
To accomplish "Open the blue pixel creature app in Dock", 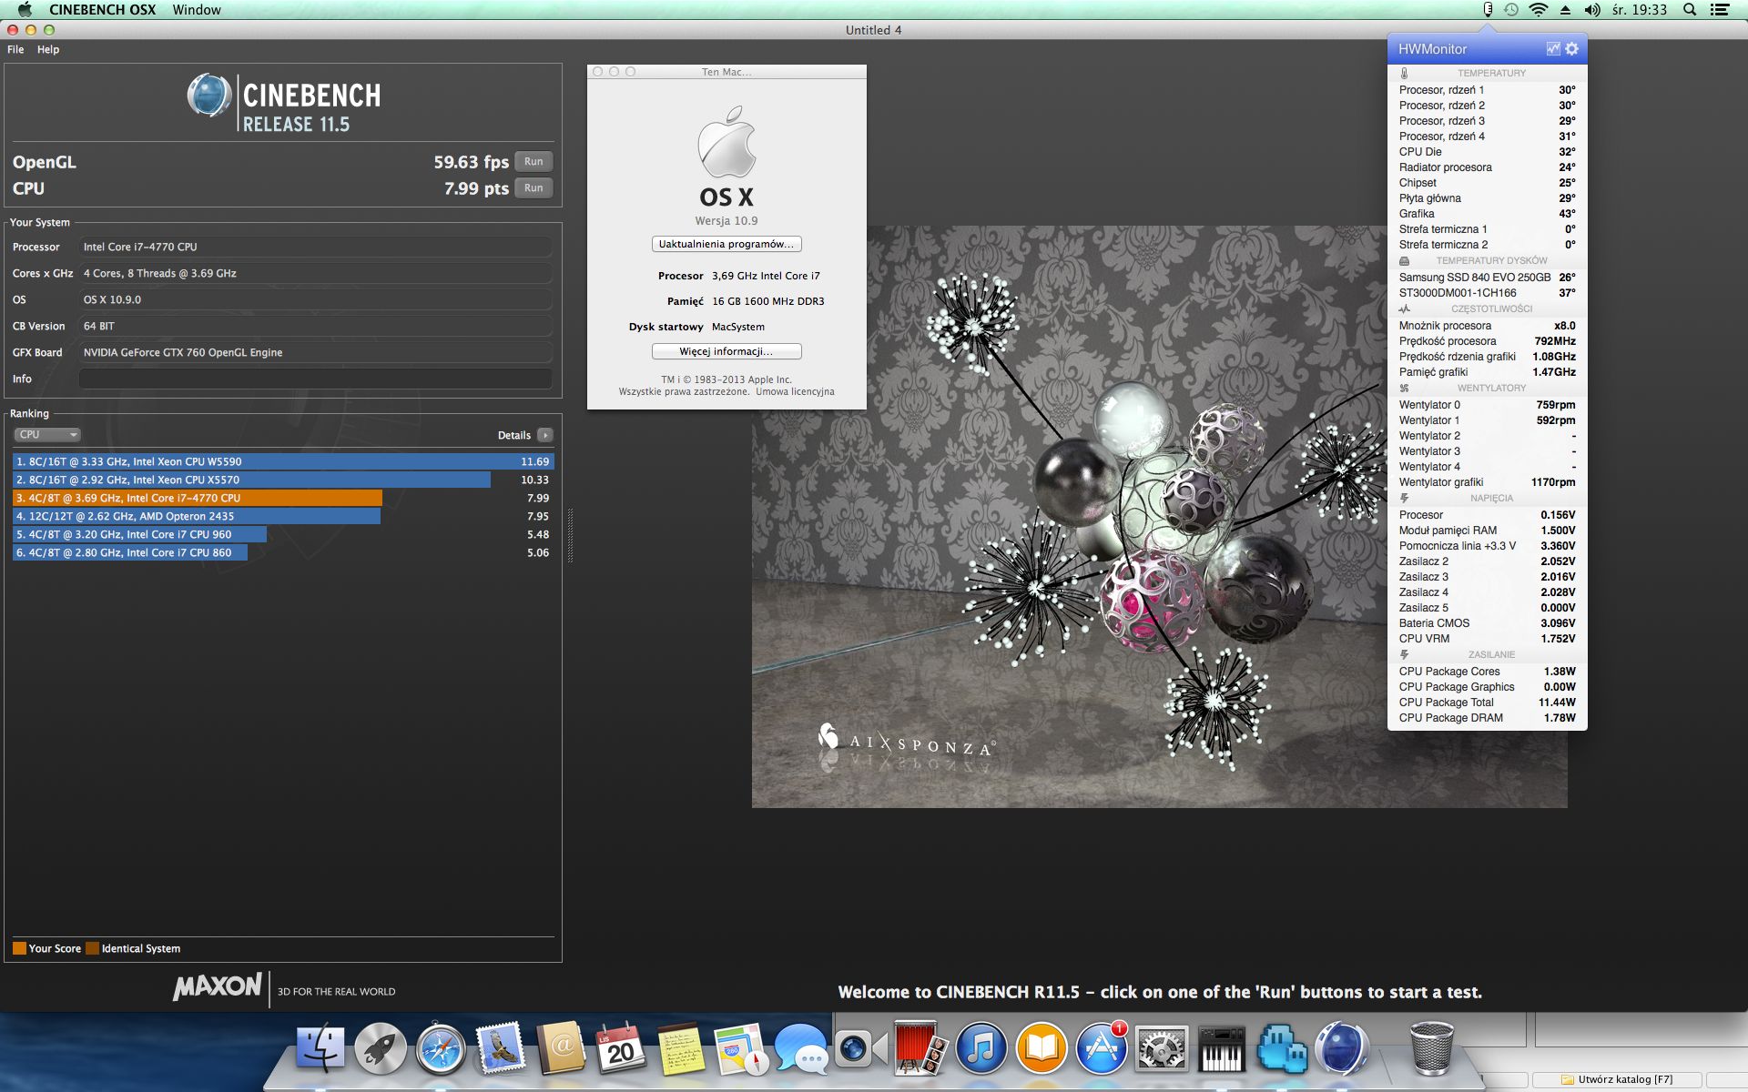I will pyautogui.click(x=1282, y=1049).
